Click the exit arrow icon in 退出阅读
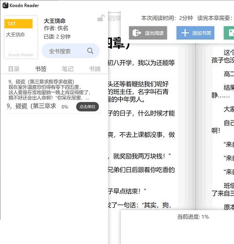The height and width of the screenshot is (244, 234). pos(136,33)
